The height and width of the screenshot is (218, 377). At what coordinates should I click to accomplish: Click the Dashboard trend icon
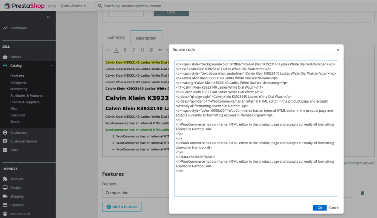pos(5,28)
